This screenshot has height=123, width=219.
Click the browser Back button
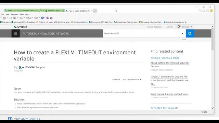click(x=2, y=11)
